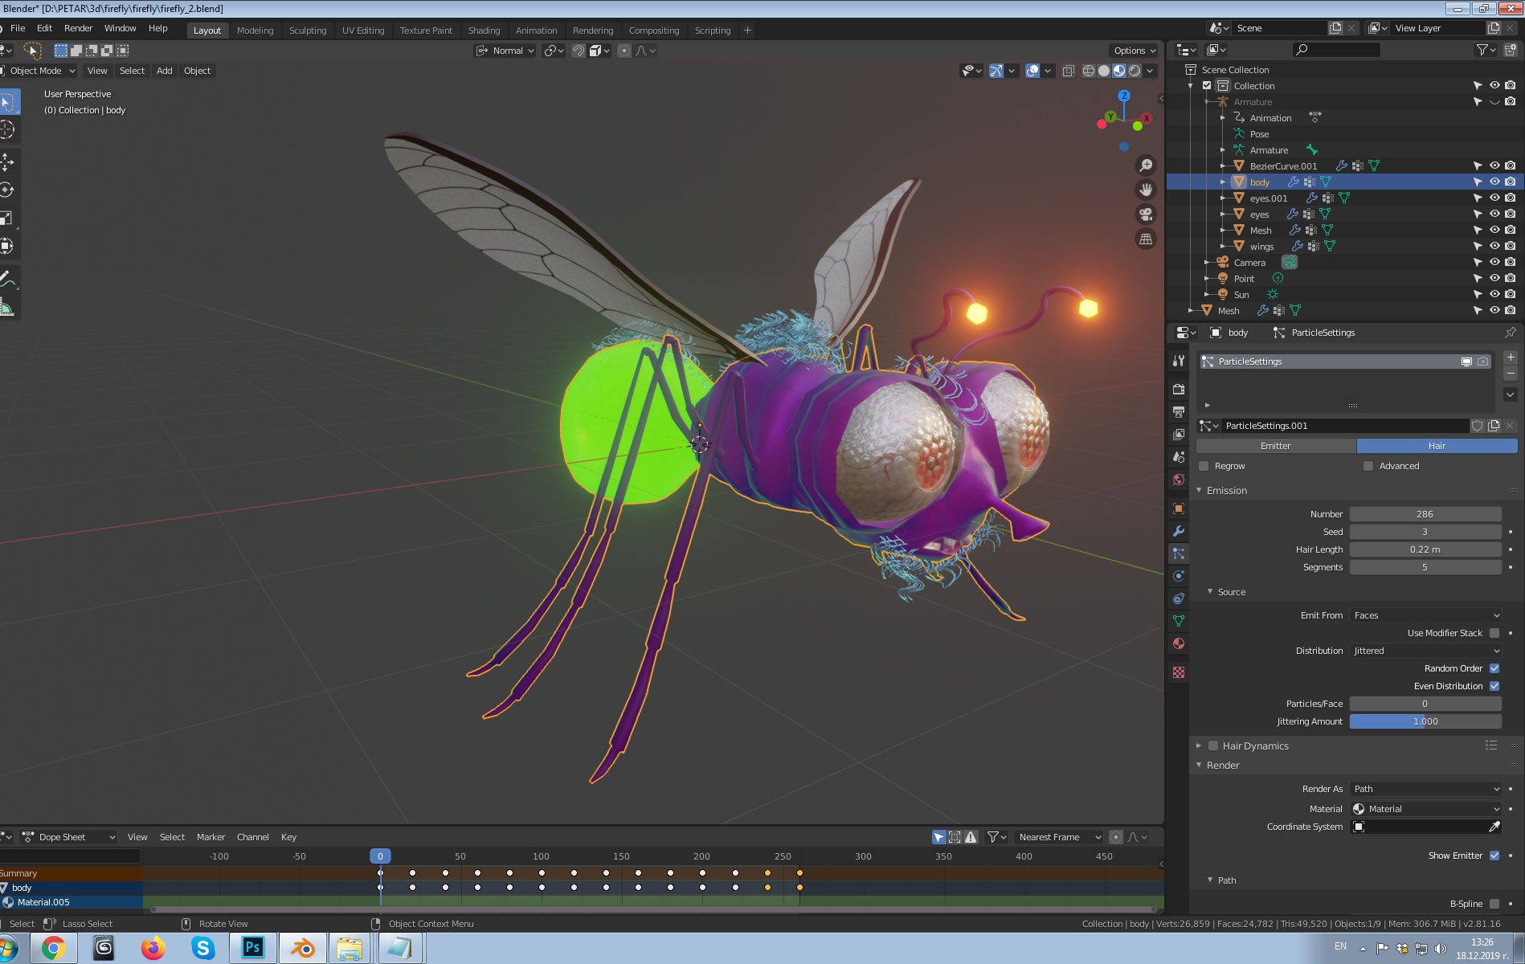
Task: Switch particles to Emitter mode
Action: click(1275, 445)
